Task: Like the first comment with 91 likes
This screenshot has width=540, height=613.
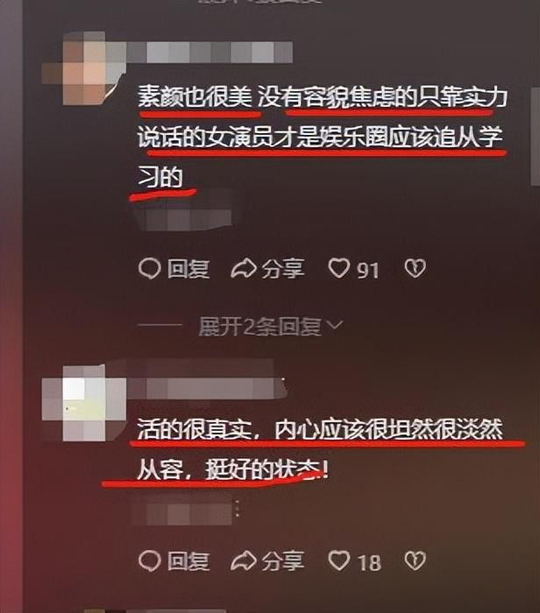Action: [x=338, y=269]
